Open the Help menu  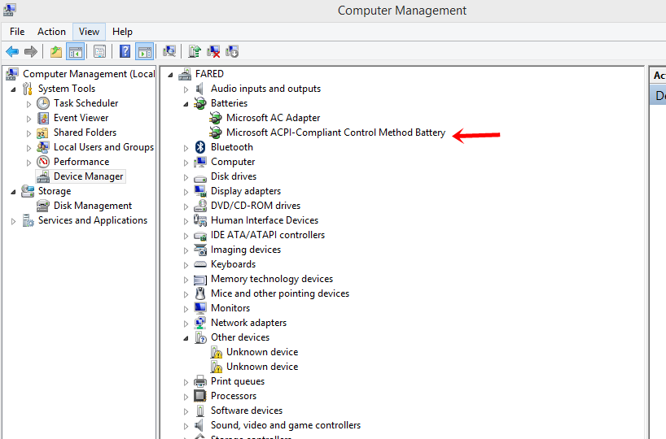point(122,32)
